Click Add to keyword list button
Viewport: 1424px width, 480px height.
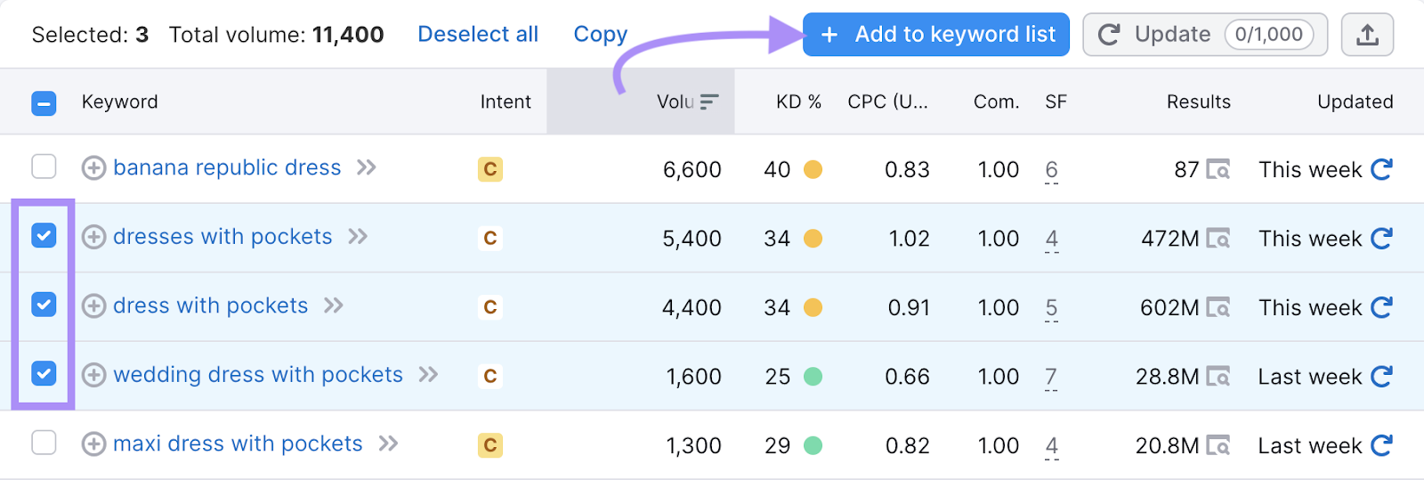[936, 35]
